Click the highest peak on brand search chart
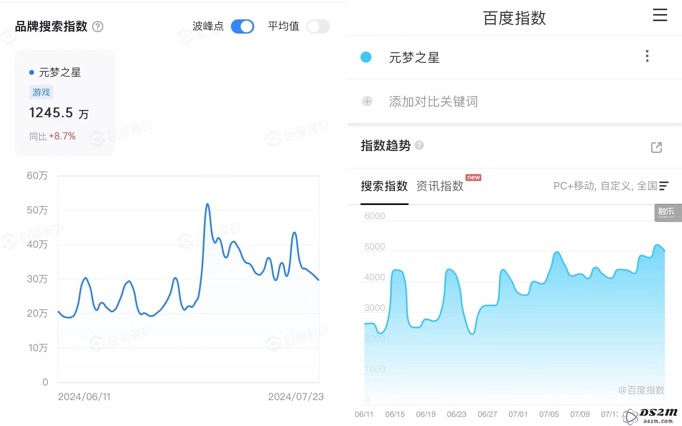Viewport: 682px width, 426px height. coord(208,204)
